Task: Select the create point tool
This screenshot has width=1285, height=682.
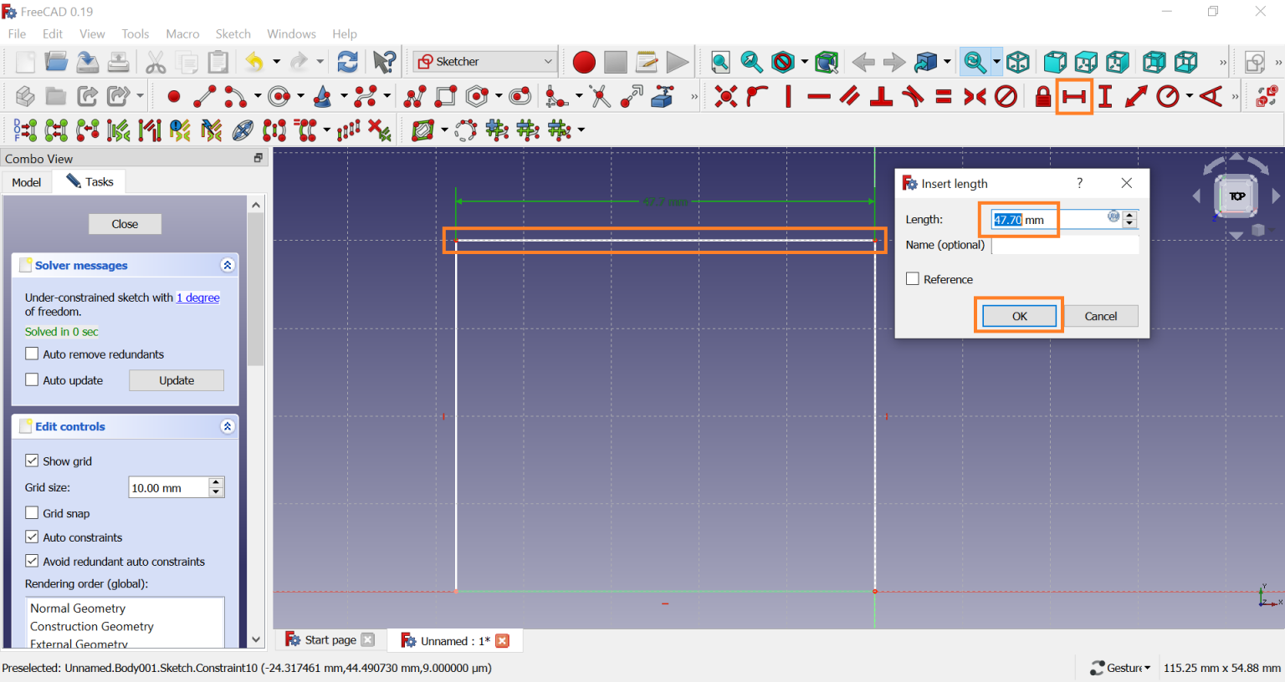Action: (x=174, y=97)
